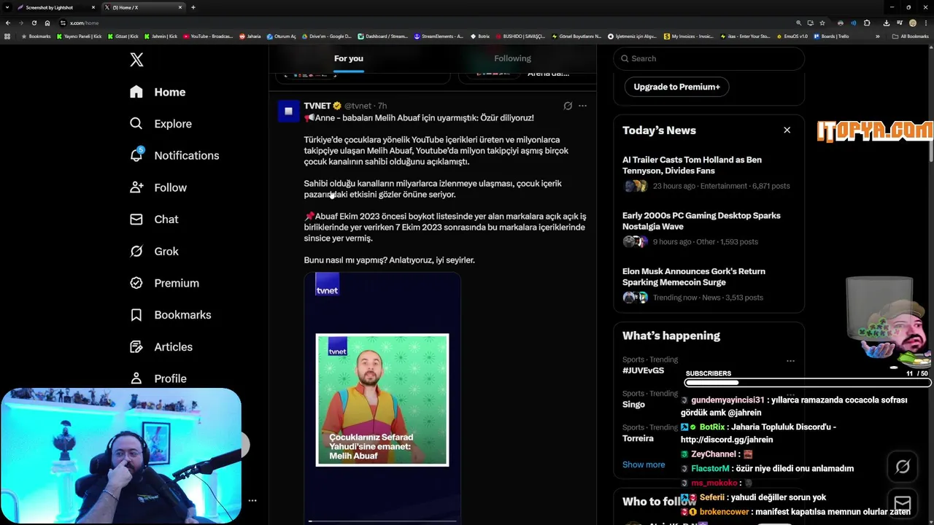Play the Melih Abuaf video thumbnail

[382, 398]
